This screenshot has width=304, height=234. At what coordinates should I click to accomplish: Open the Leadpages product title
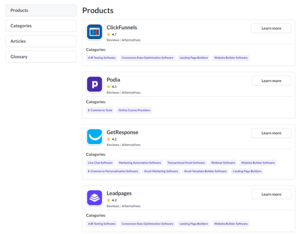pyautogui.click(x=119, y=193)
